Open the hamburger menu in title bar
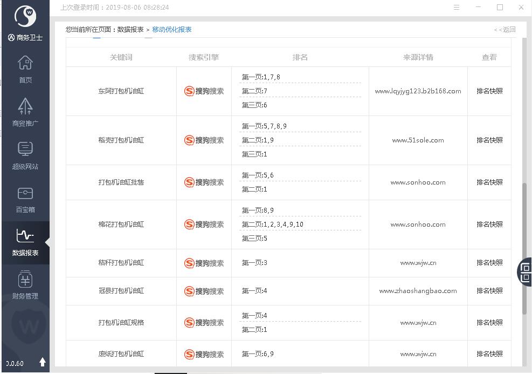Image resolution: width=532 pixels, height=374 pixels. [457, 8]
